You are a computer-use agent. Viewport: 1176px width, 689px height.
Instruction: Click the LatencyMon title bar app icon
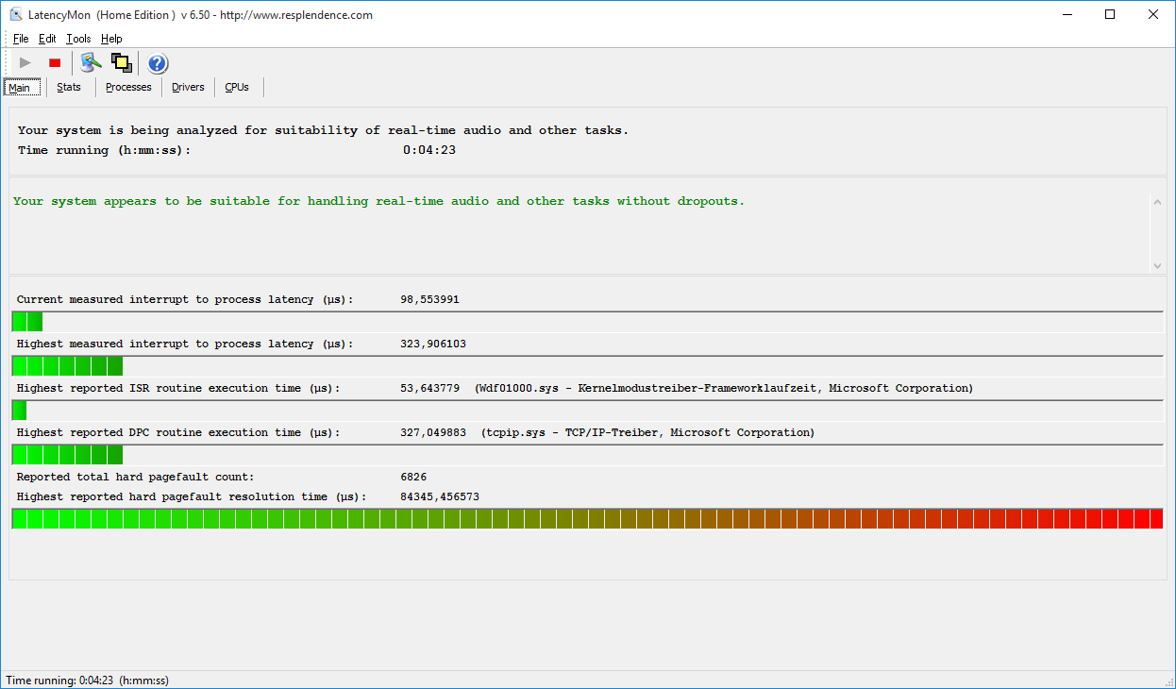point(15,15)
